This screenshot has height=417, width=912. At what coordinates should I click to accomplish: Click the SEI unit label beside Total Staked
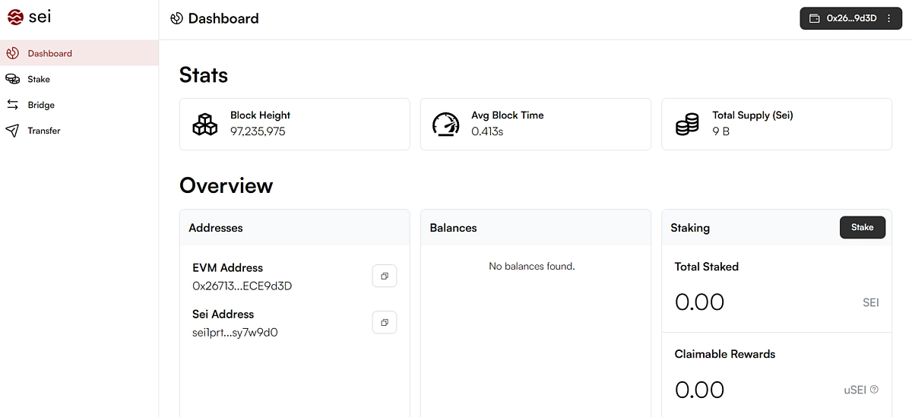coord(871,302)
